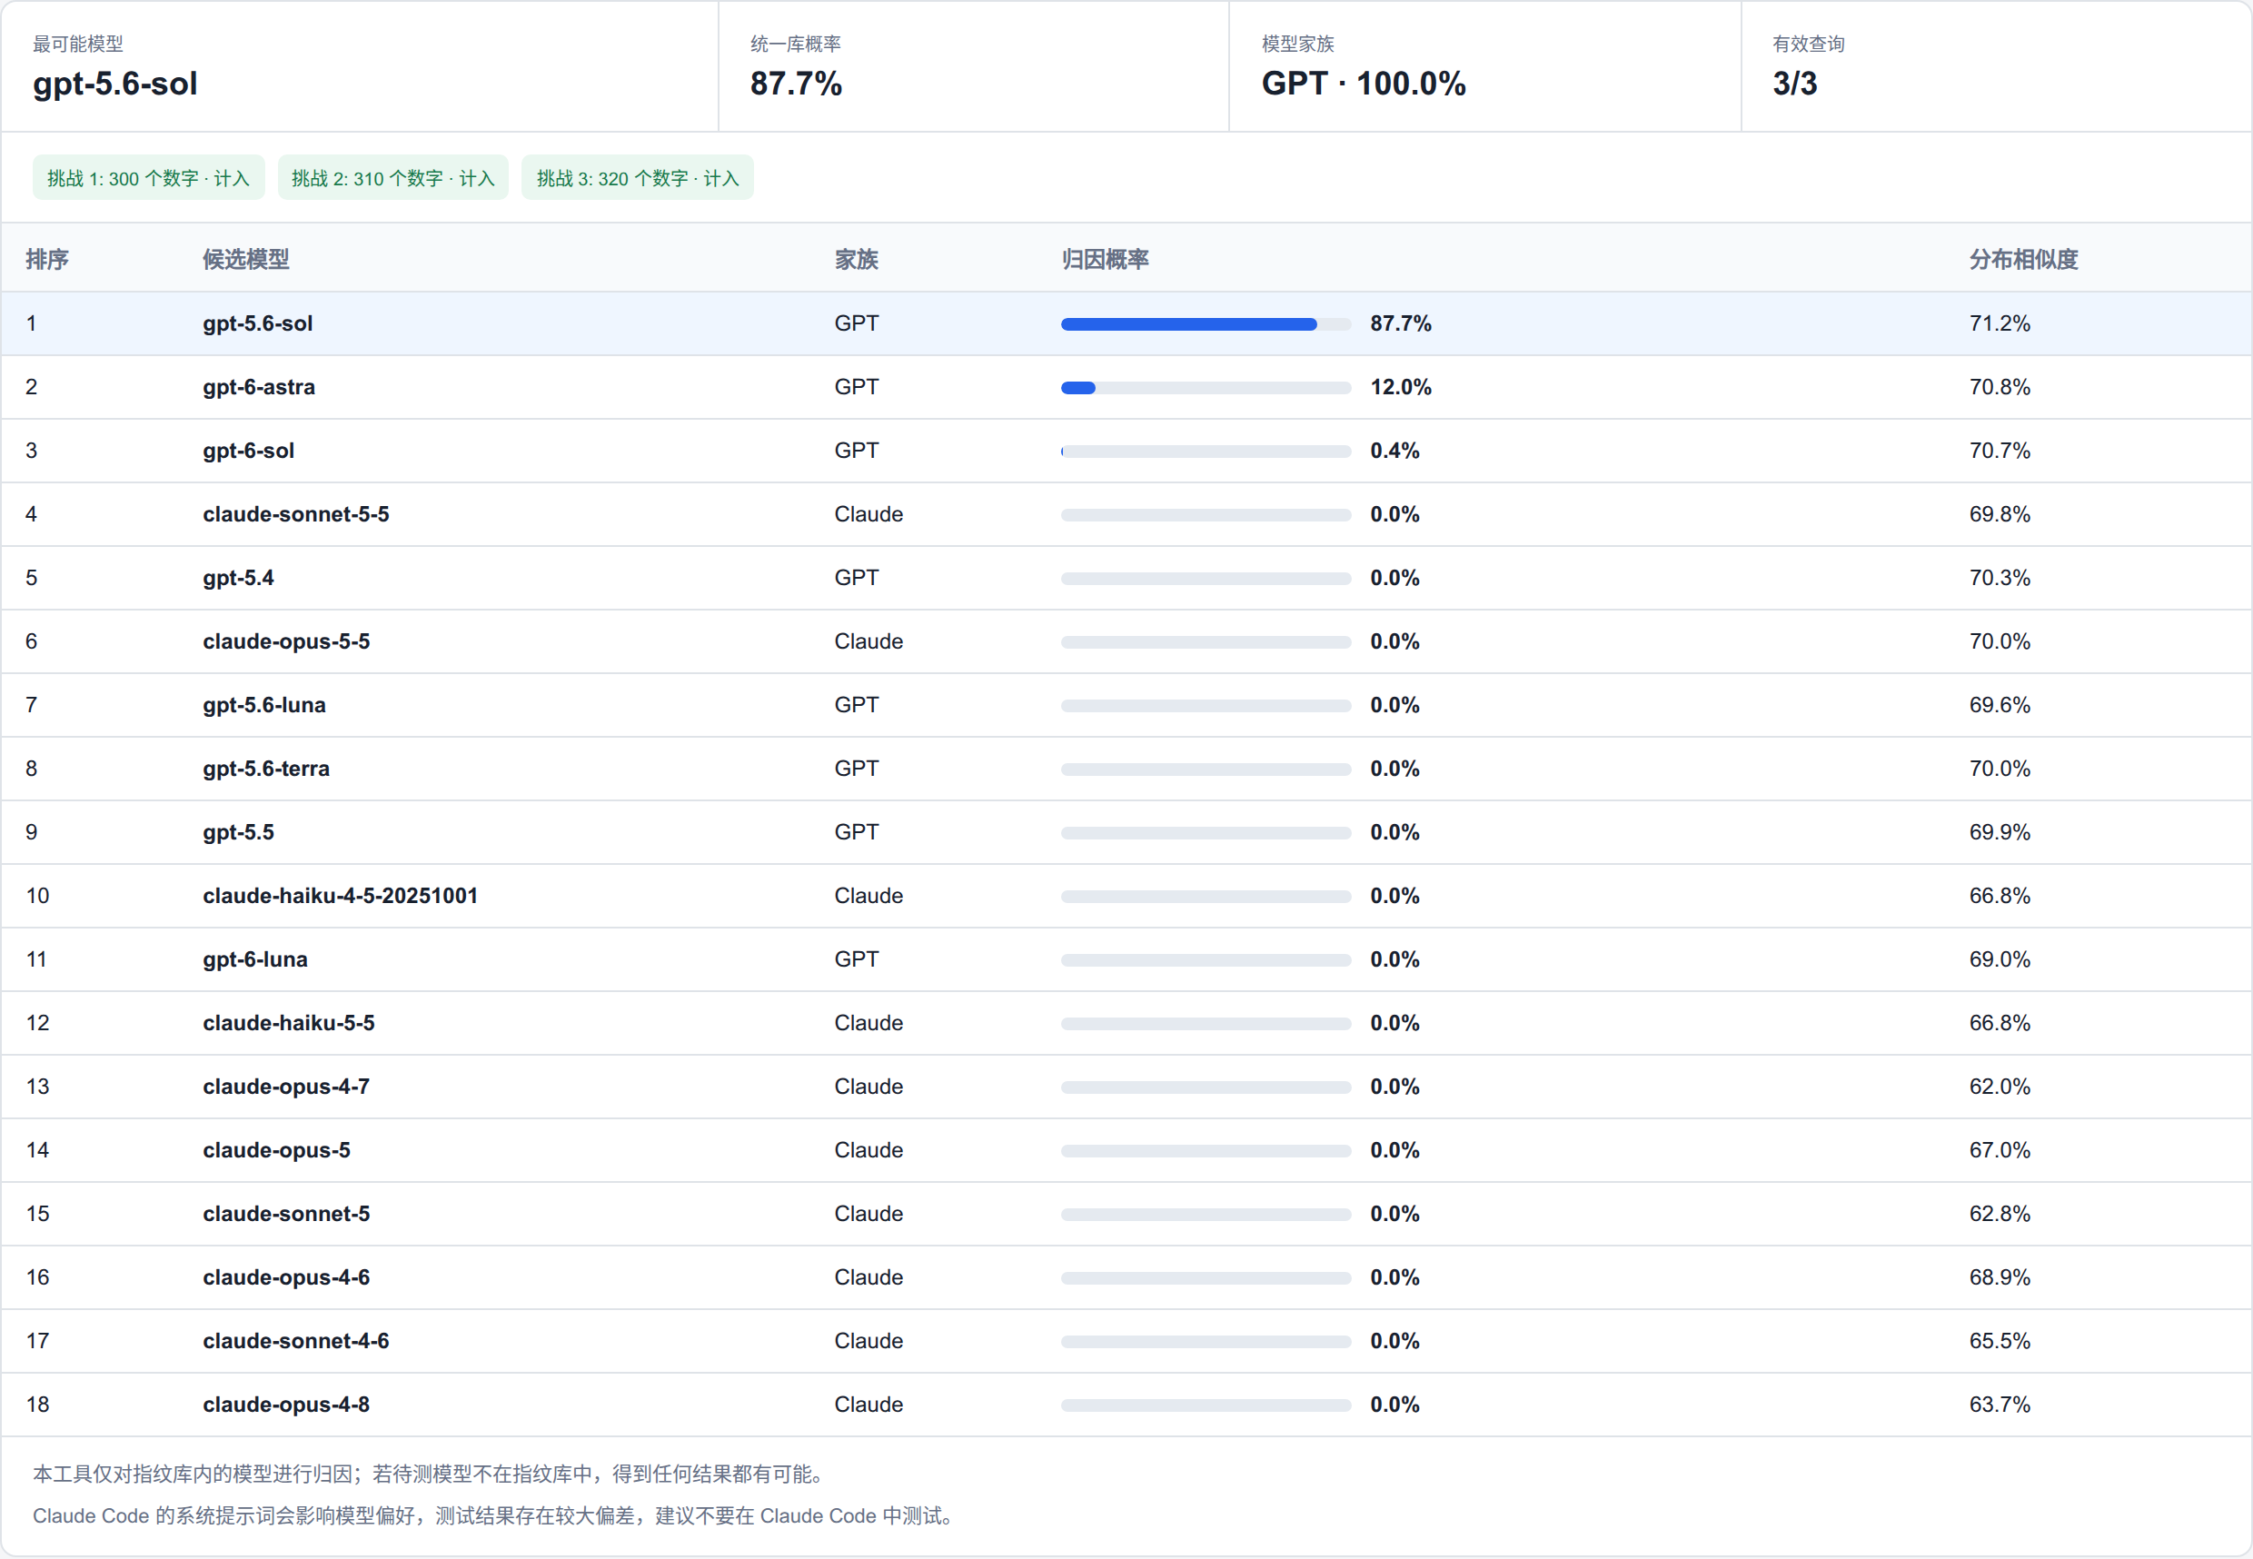Click the 87.7% probability bar for gpt-5.6-sol

tap(1206, 324)
